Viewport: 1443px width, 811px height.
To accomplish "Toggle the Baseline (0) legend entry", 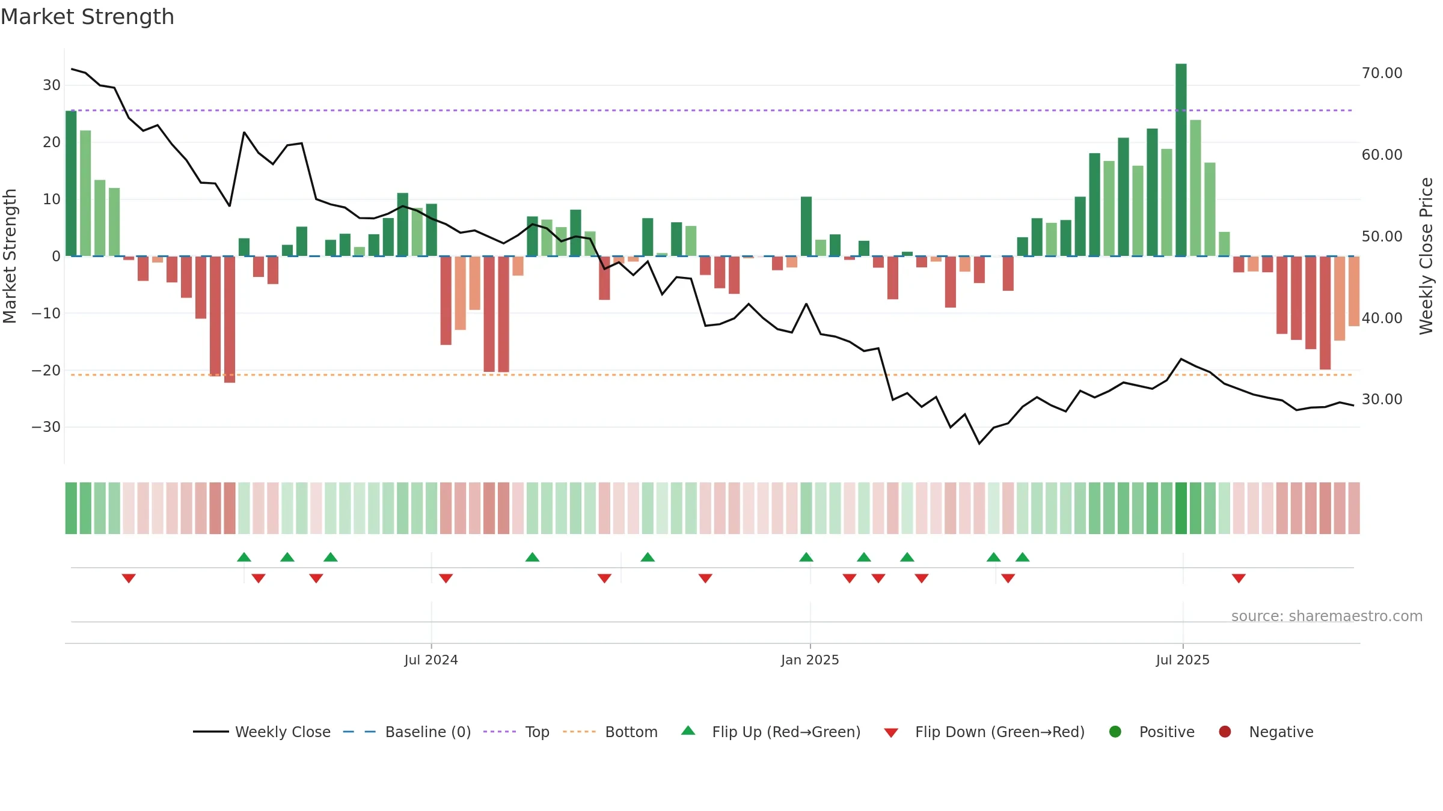I will point(406,732).
